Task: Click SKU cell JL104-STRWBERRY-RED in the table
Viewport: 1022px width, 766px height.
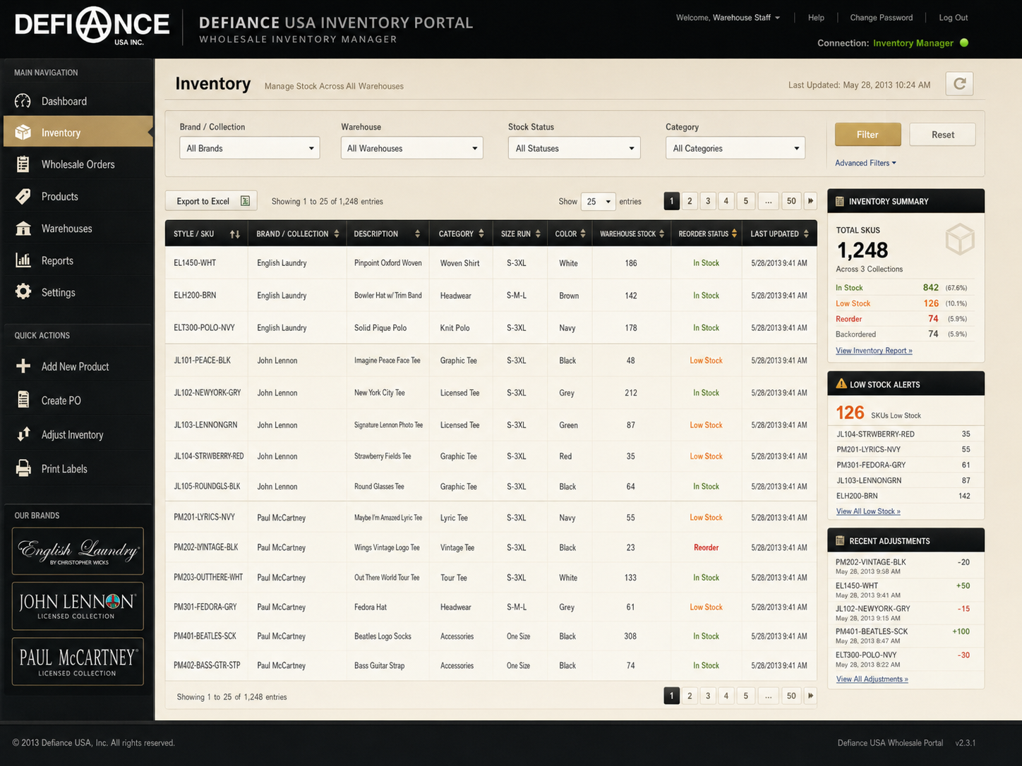Action: click(x=209, y=456)
